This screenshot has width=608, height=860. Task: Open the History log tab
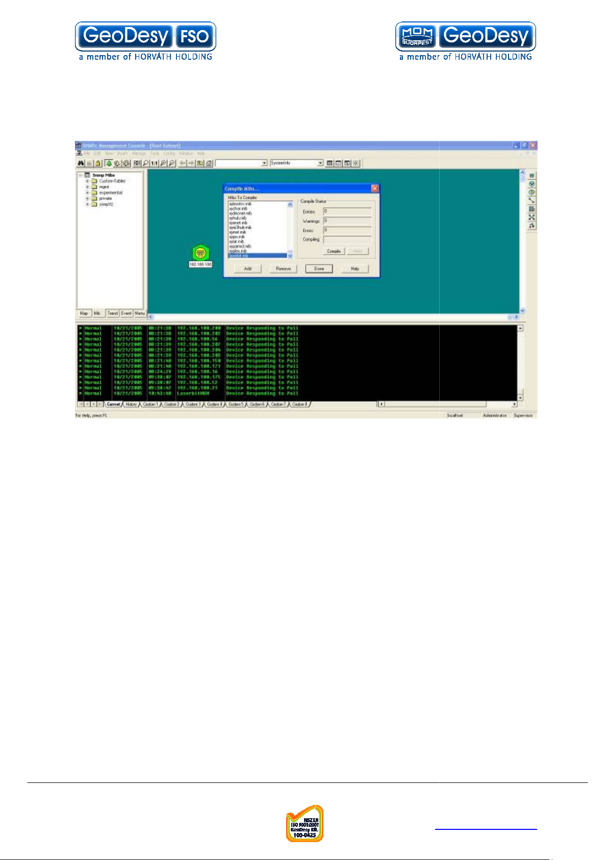(131, 404)
